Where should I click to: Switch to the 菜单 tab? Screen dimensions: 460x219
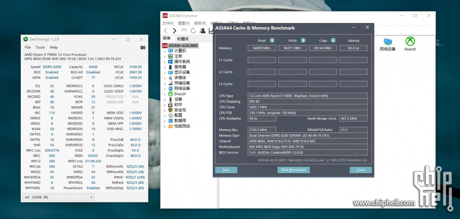click(167, 38)
